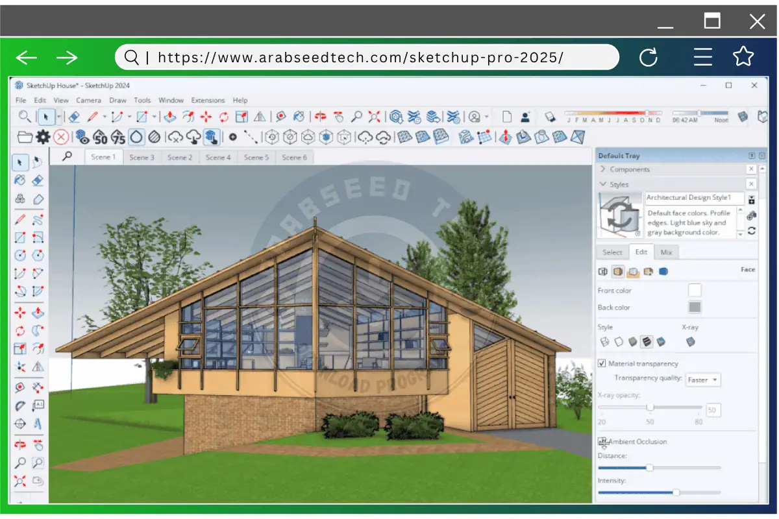Switch to the Mix tab
This screenshot has width=779, height=519.
click(x=666, y=252)
